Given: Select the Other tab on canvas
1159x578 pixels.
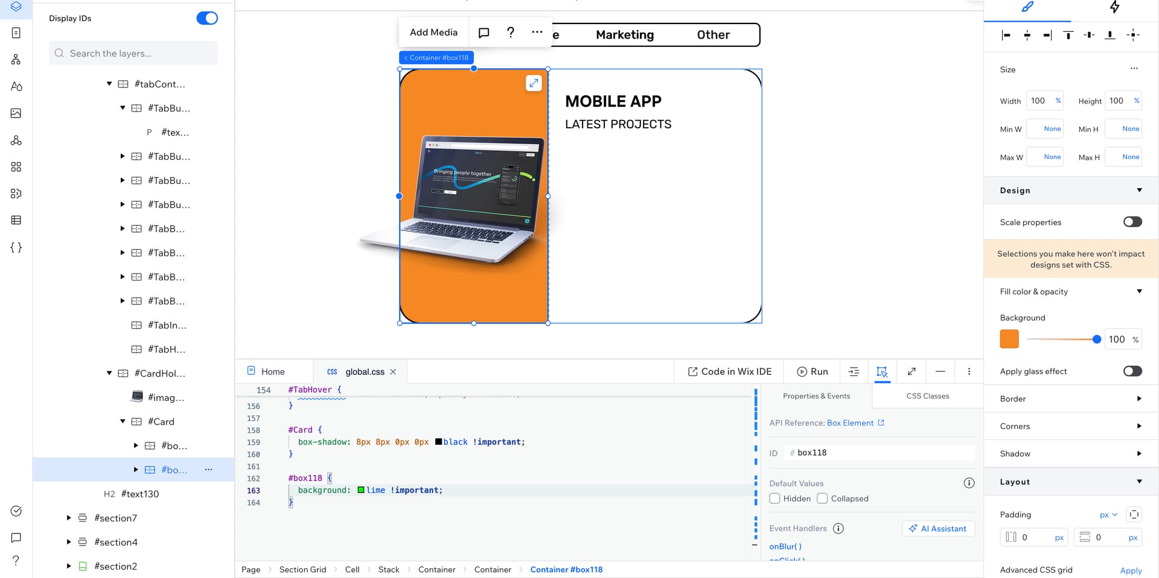Looking at the screenshot, I should pyautogui.click(x=714, y=35).
